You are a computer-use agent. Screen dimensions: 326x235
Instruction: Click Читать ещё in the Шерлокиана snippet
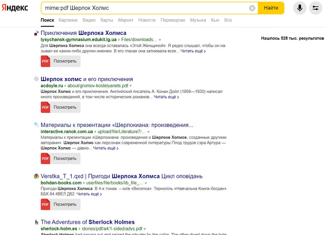point(106,148)
